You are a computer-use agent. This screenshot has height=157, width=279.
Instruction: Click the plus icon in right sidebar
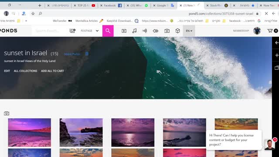(x=277, y=55)
